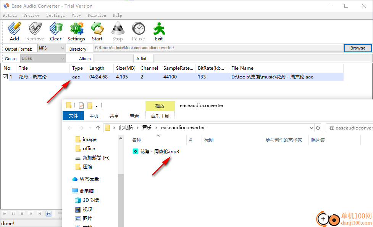Screen dimensions: 373x227
Task: Open the 文件 tab in Explorer
Action: (x=73, y=116)
